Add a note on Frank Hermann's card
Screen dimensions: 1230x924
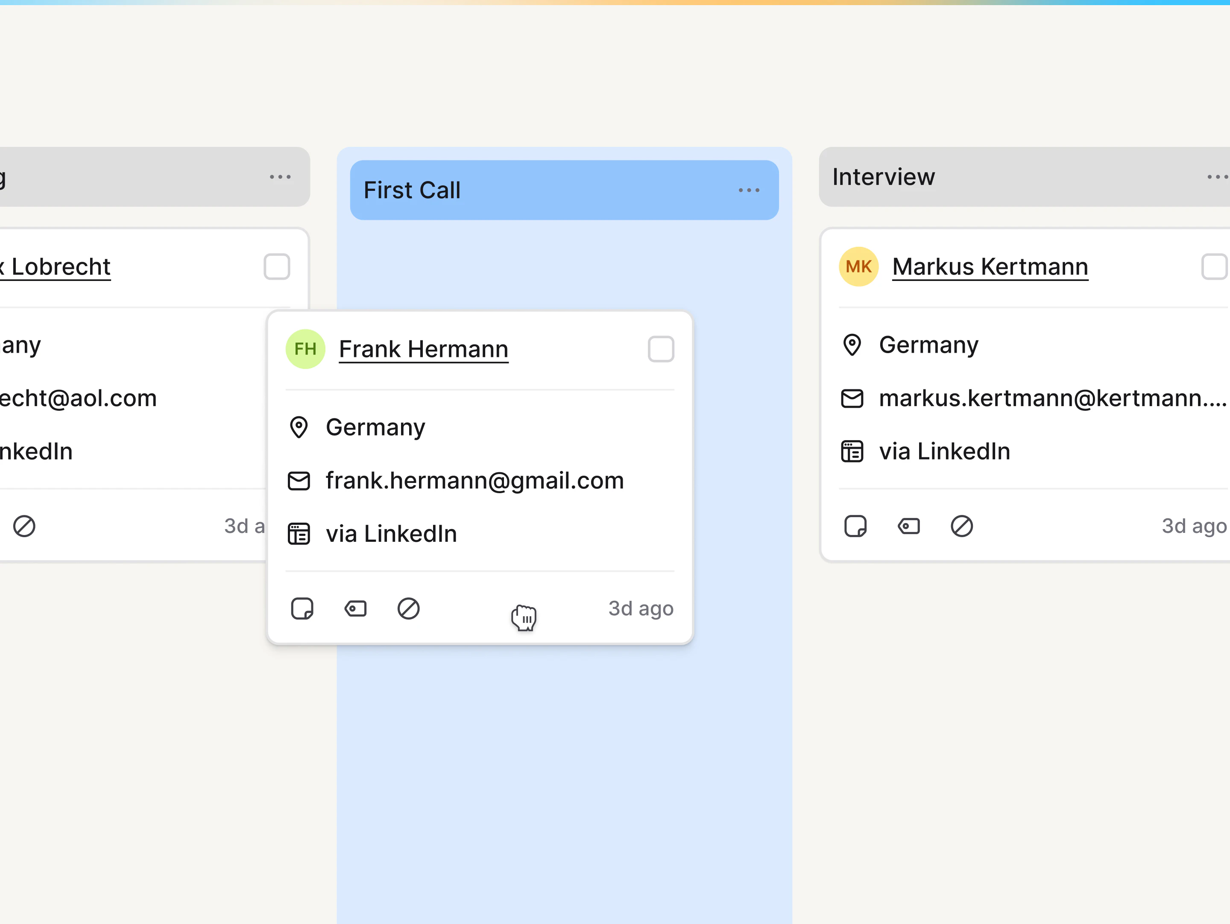click(x=302, y=608)
